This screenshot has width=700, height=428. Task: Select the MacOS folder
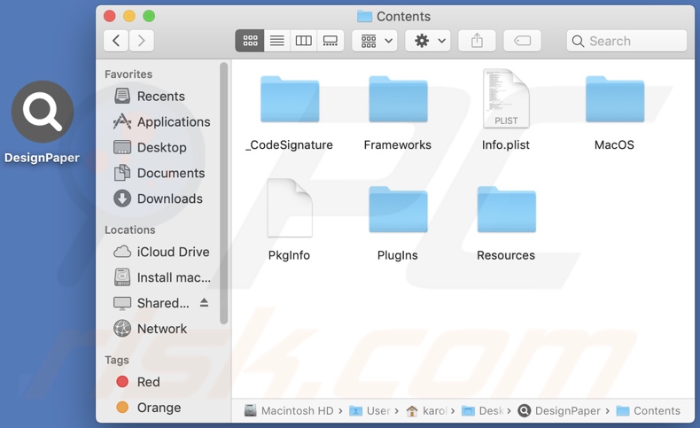tap(615, 99)
